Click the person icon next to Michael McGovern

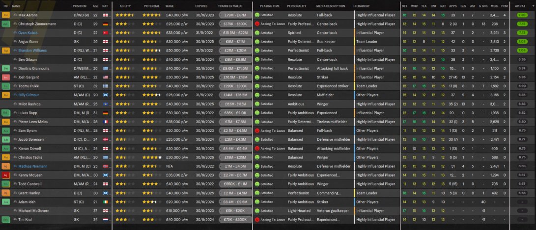point(15,210)
